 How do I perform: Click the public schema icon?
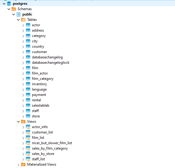[x=19, y=14]
